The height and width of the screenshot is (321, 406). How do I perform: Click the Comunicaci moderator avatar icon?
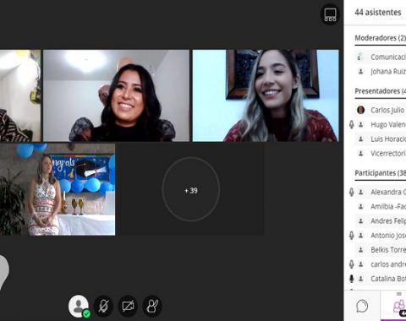pos(360,57)
